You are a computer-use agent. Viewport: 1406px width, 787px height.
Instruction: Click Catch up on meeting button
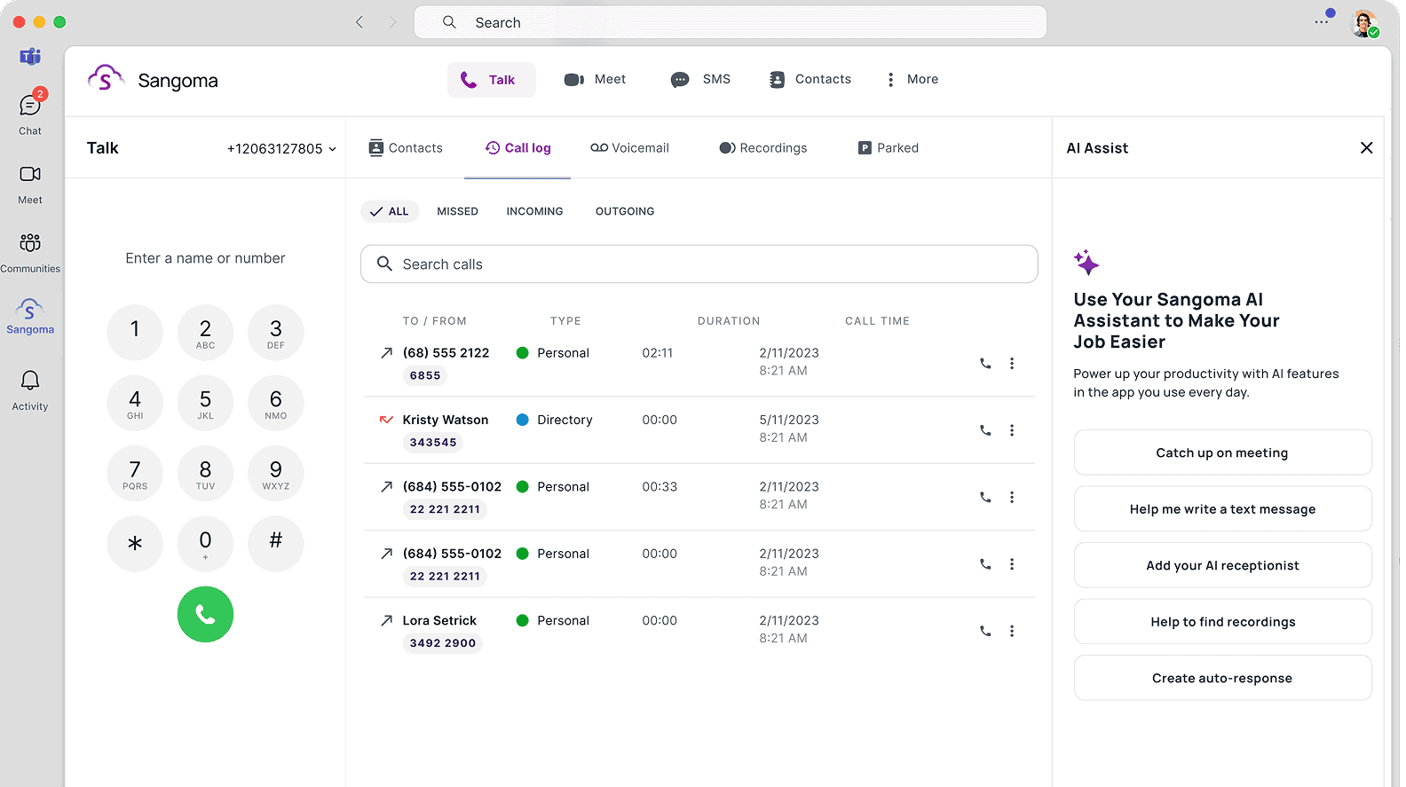pyautogui.click(x=1221, y=453)
